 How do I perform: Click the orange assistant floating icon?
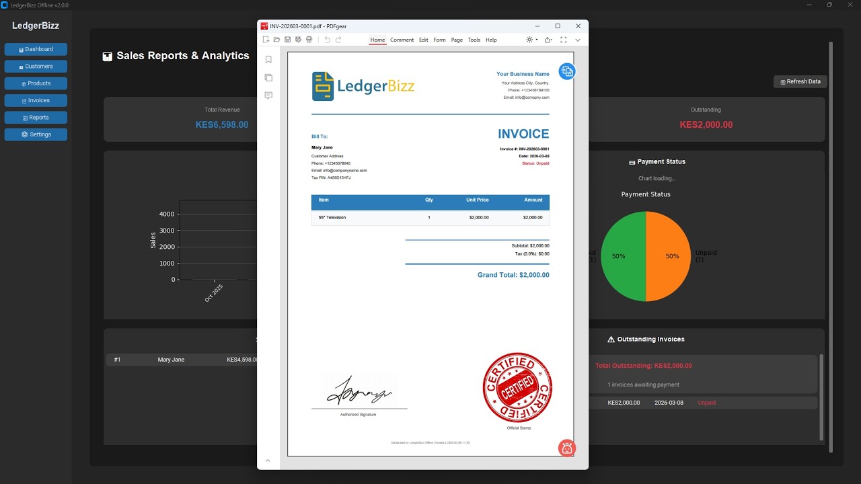pyautogui.click(x=567, y=448)
